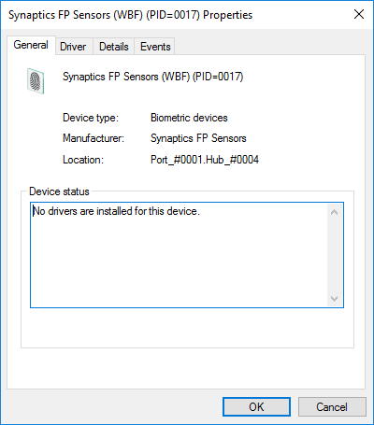374x425 pixels.
Task: Click the fingerprint sensor device icon
Action: pos(36,81)
